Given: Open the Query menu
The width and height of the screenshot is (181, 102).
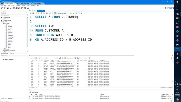Looking at the screenshot, I should click(13, 6).
